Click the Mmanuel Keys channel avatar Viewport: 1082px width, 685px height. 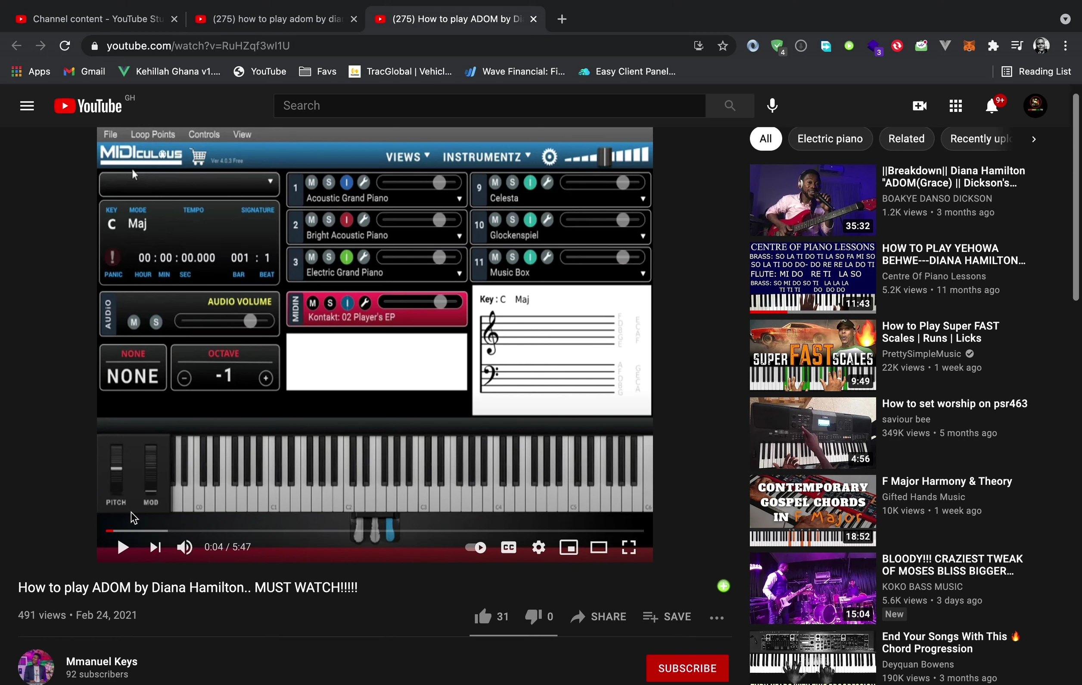(36, 667)
